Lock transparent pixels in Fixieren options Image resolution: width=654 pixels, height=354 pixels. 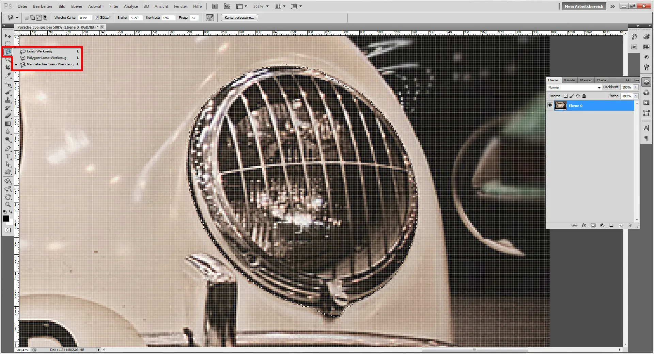(566, 96)
